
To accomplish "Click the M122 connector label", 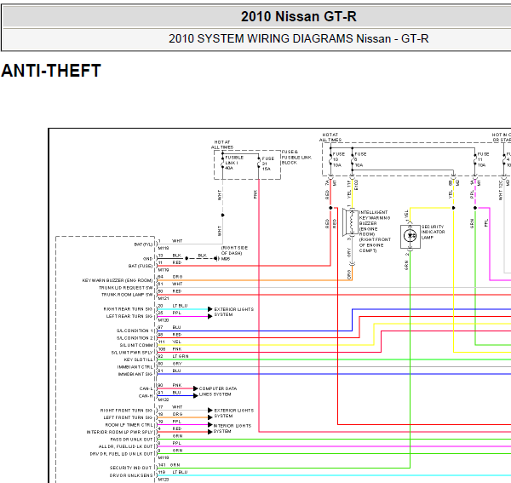I will (164, 400).
